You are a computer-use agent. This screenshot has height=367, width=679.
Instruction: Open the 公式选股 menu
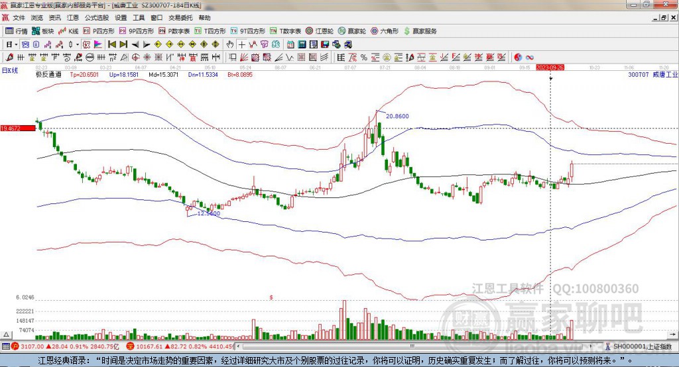click(97, 18)
